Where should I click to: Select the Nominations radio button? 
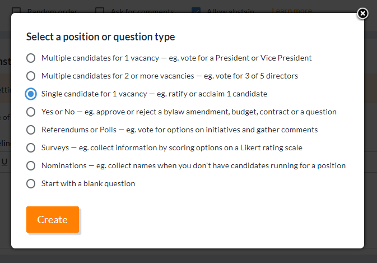coord(31,165)
